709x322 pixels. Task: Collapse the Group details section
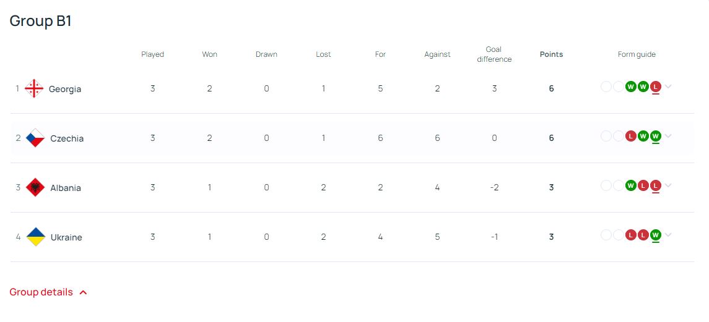tap(48, 292)
